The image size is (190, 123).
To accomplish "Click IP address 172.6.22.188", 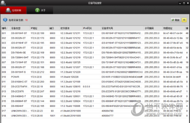I will pyautogui.click(x=37, y=67).
